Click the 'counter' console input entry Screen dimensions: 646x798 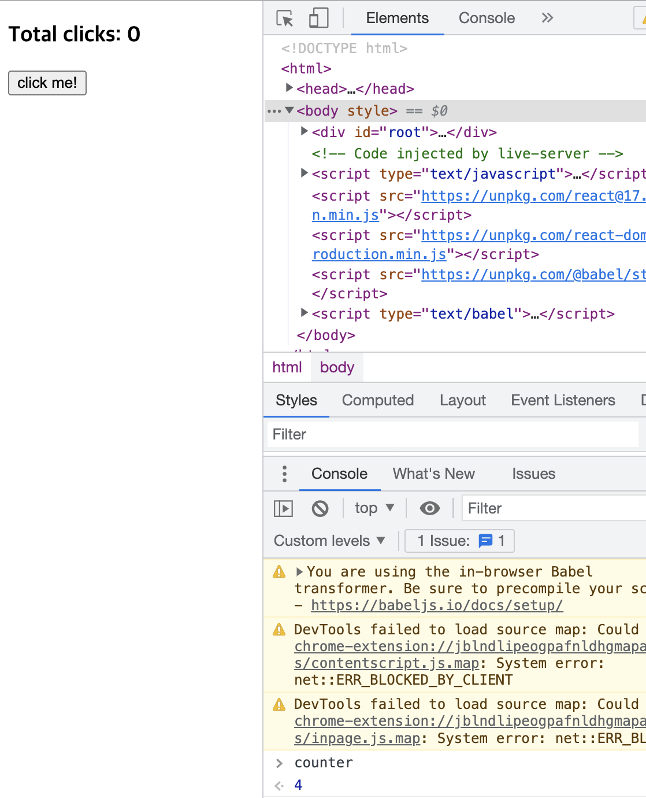click(324, 763)
